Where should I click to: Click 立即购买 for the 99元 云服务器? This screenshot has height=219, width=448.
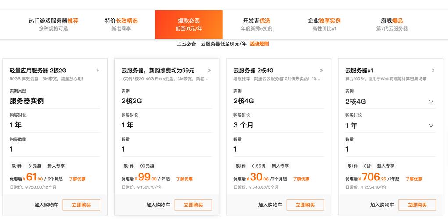coord(194,205)
